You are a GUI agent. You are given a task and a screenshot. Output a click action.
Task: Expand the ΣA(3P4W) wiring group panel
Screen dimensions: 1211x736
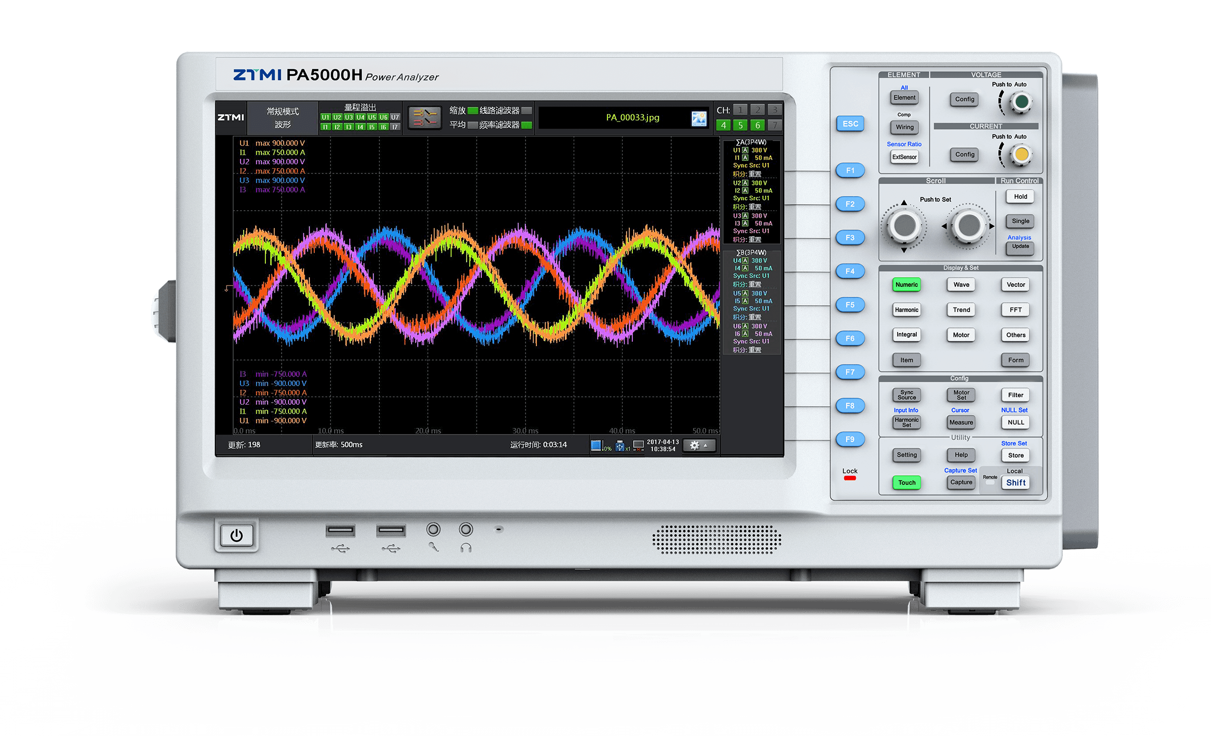751,142
